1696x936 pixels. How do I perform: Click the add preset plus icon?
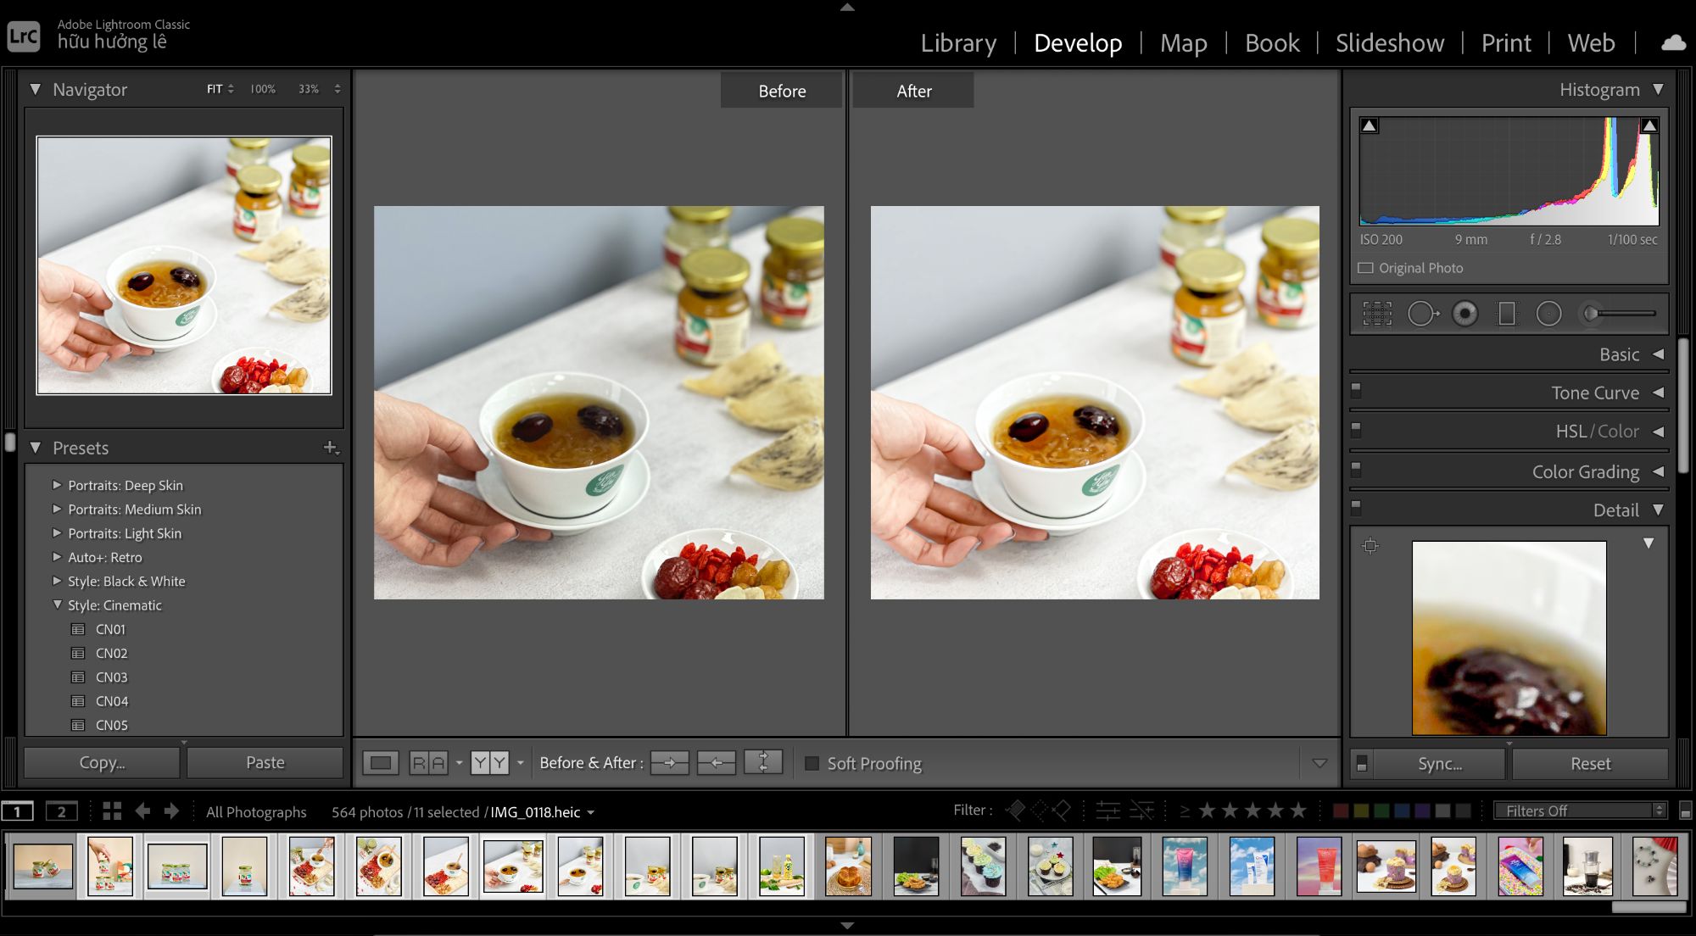[331, 448]
